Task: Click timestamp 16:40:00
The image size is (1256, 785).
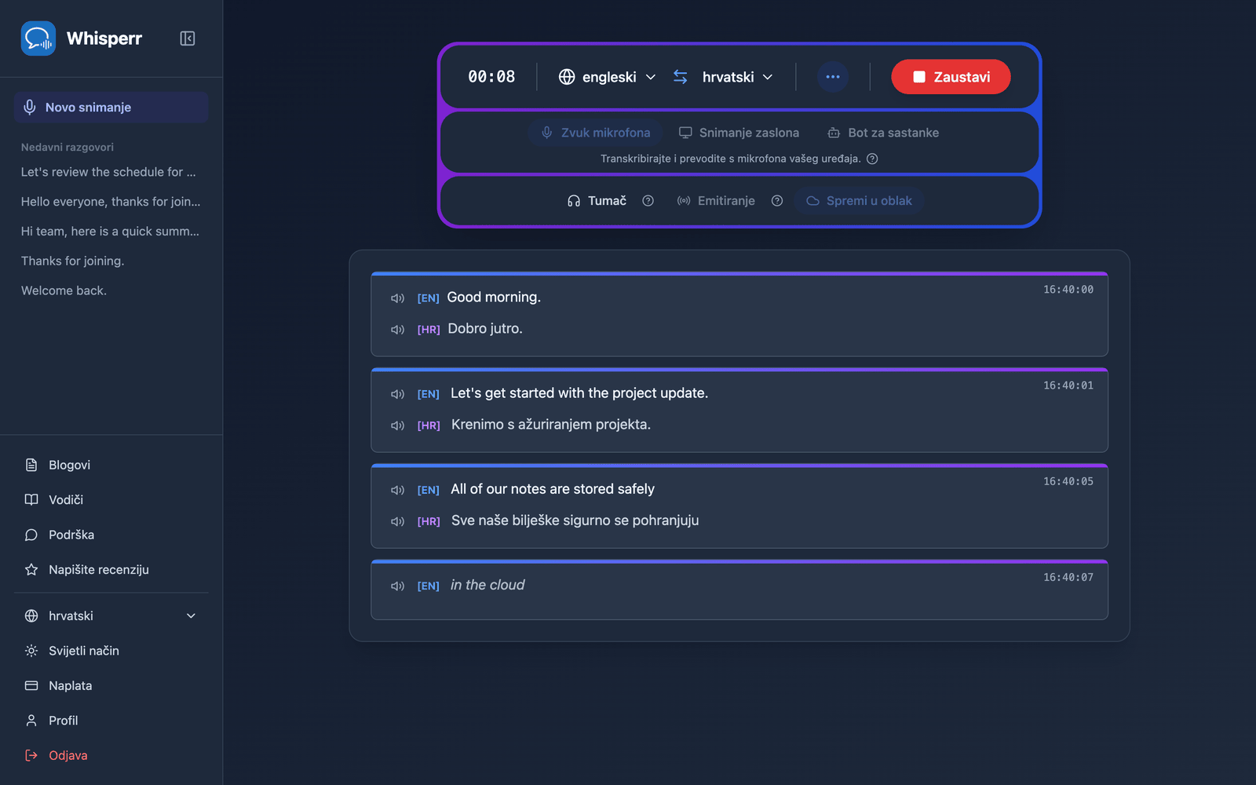Action: 1068,290
